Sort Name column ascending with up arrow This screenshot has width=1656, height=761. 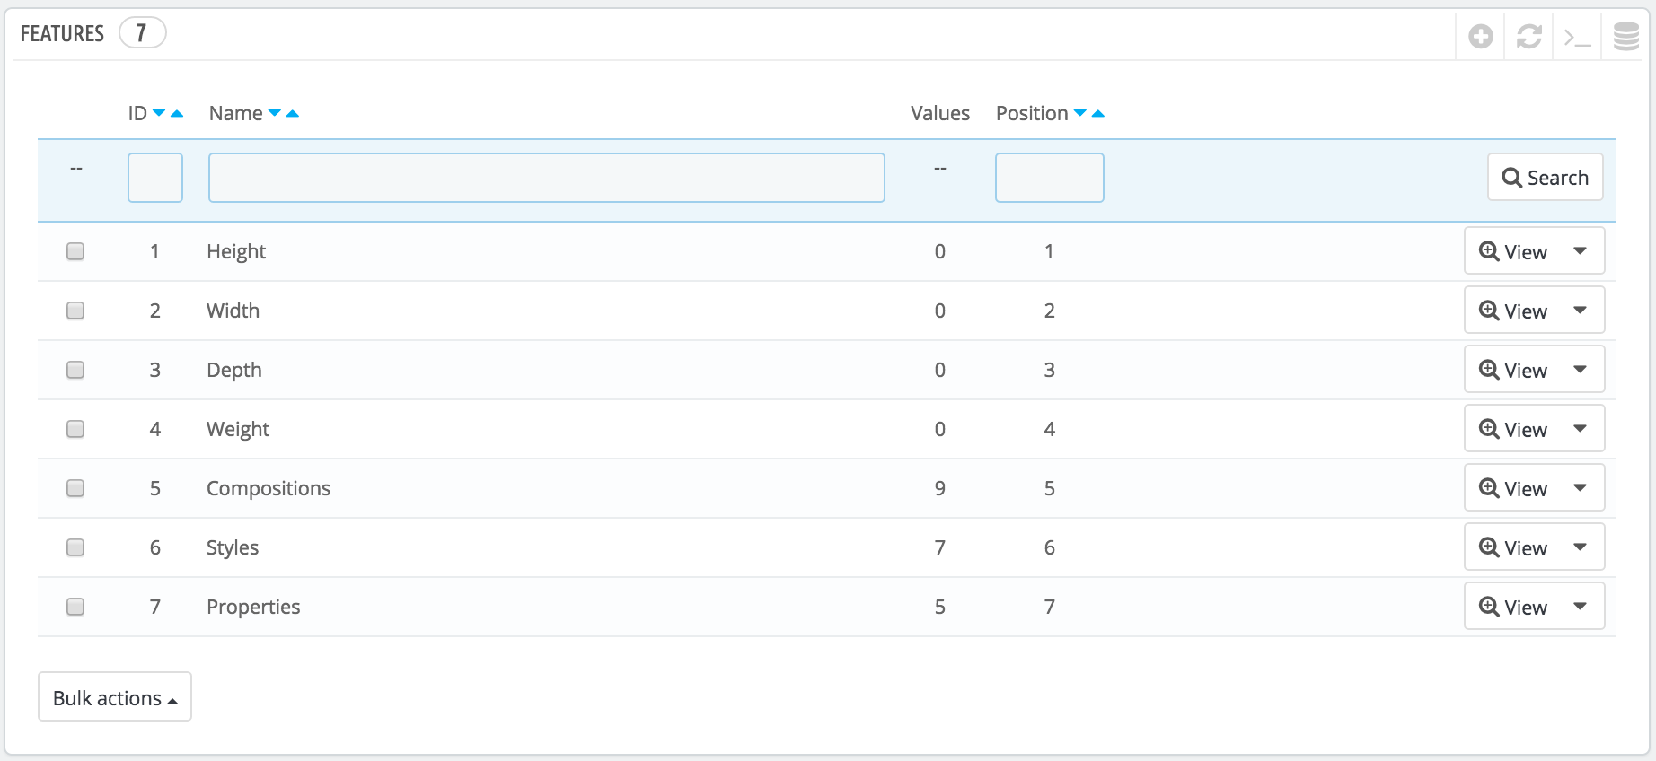(293, 113)
